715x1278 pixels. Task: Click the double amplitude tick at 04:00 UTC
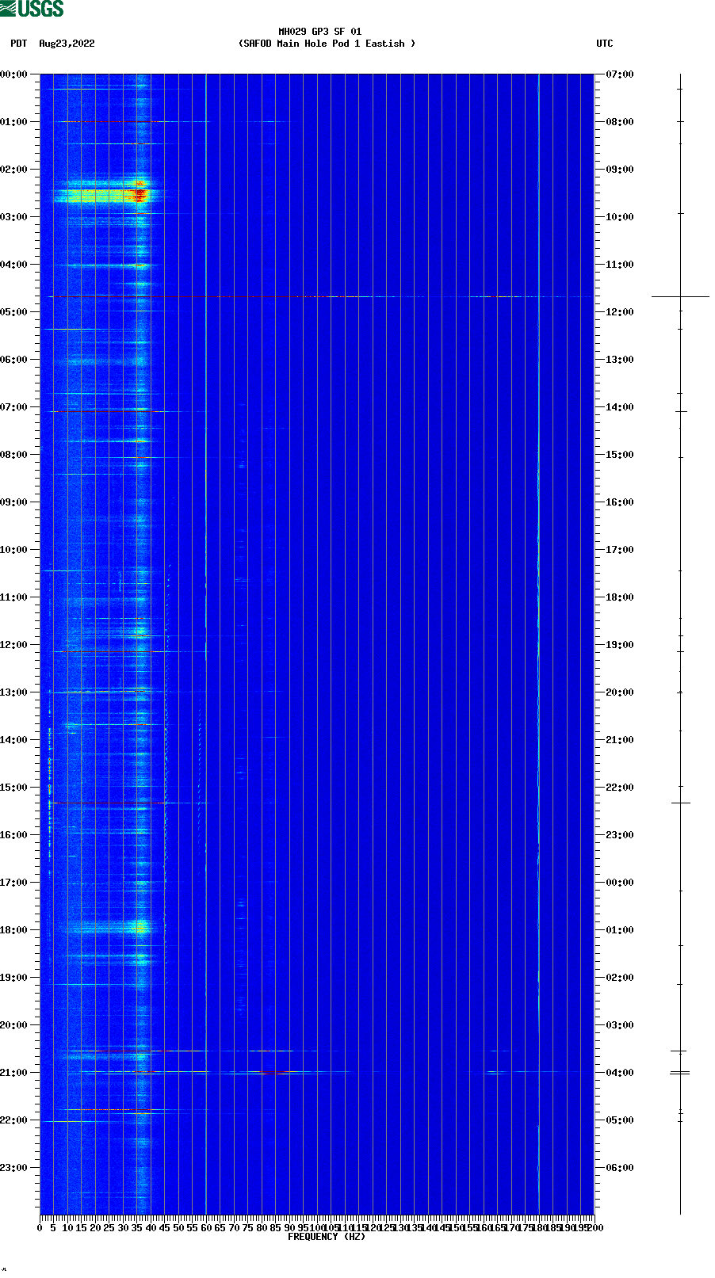coord(680,1073)
